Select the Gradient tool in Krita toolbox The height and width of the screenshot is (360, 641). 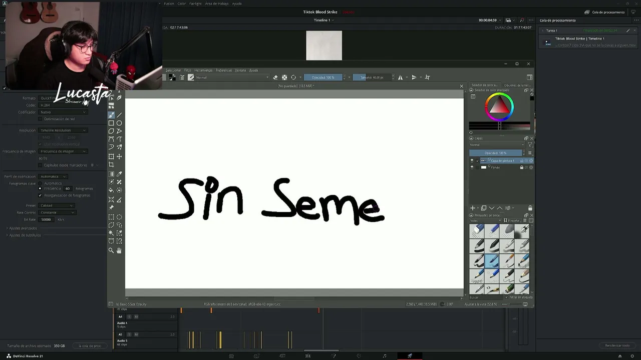[x=111, y=174]
